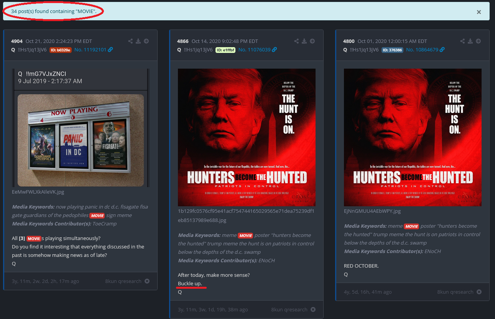
Task: Click share icon on post 4904
Action: pyautogui.click(x=130, y=41)
